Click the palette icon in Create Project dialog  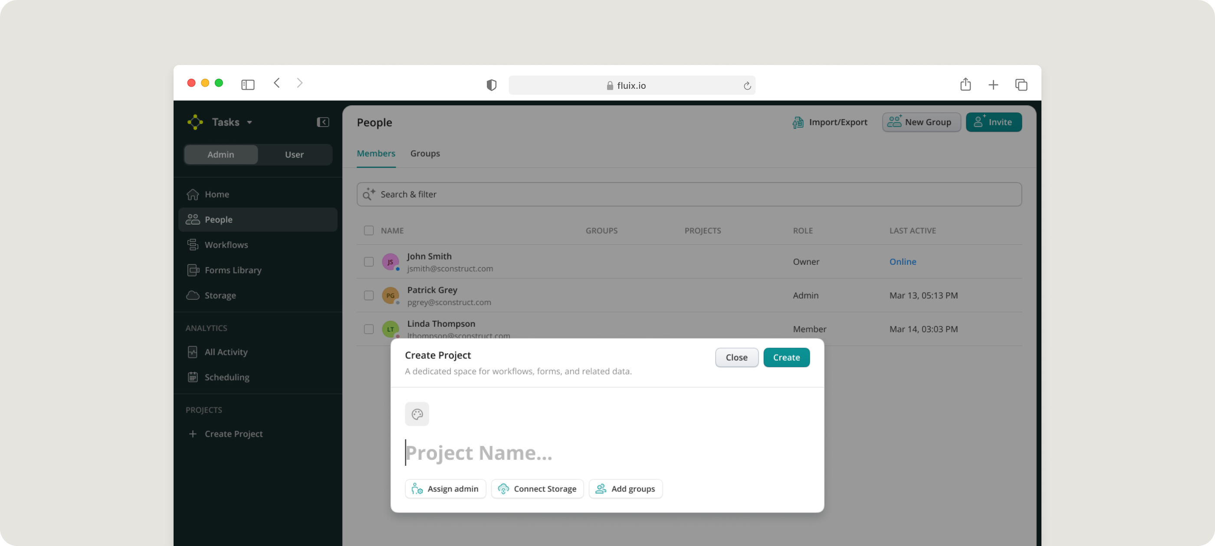coord(417,414)
